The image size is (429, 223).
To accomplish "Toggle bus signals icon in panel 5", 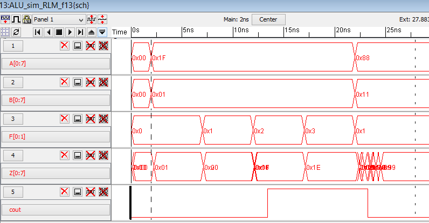I will [x=103, y=192].
